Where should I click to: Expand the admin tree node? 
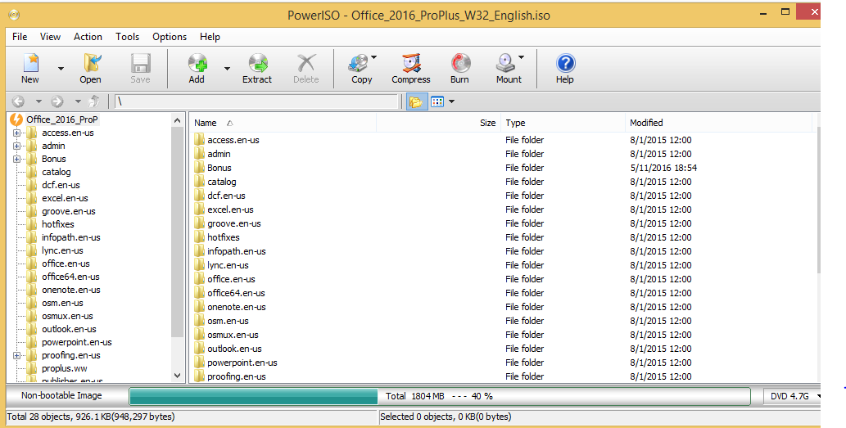tap(16, 146)
